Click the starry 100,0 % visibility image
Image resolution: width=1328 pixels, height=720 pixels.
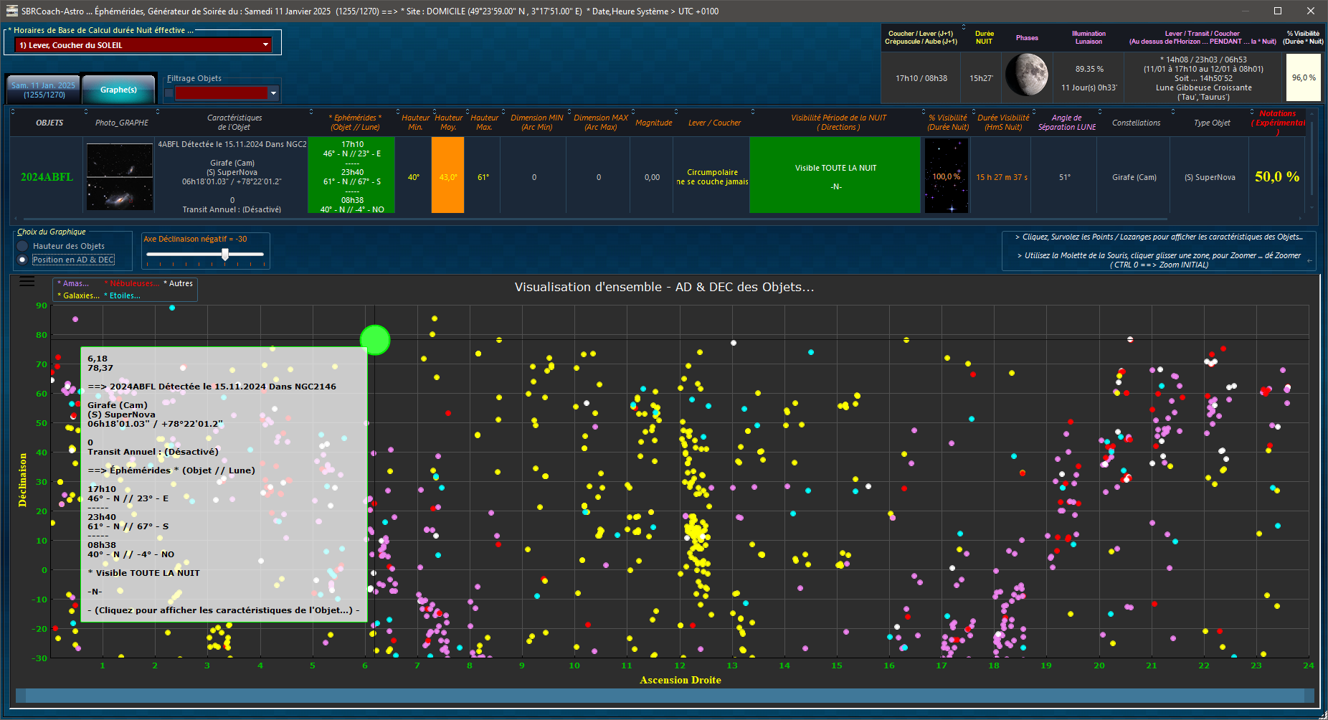947,176
